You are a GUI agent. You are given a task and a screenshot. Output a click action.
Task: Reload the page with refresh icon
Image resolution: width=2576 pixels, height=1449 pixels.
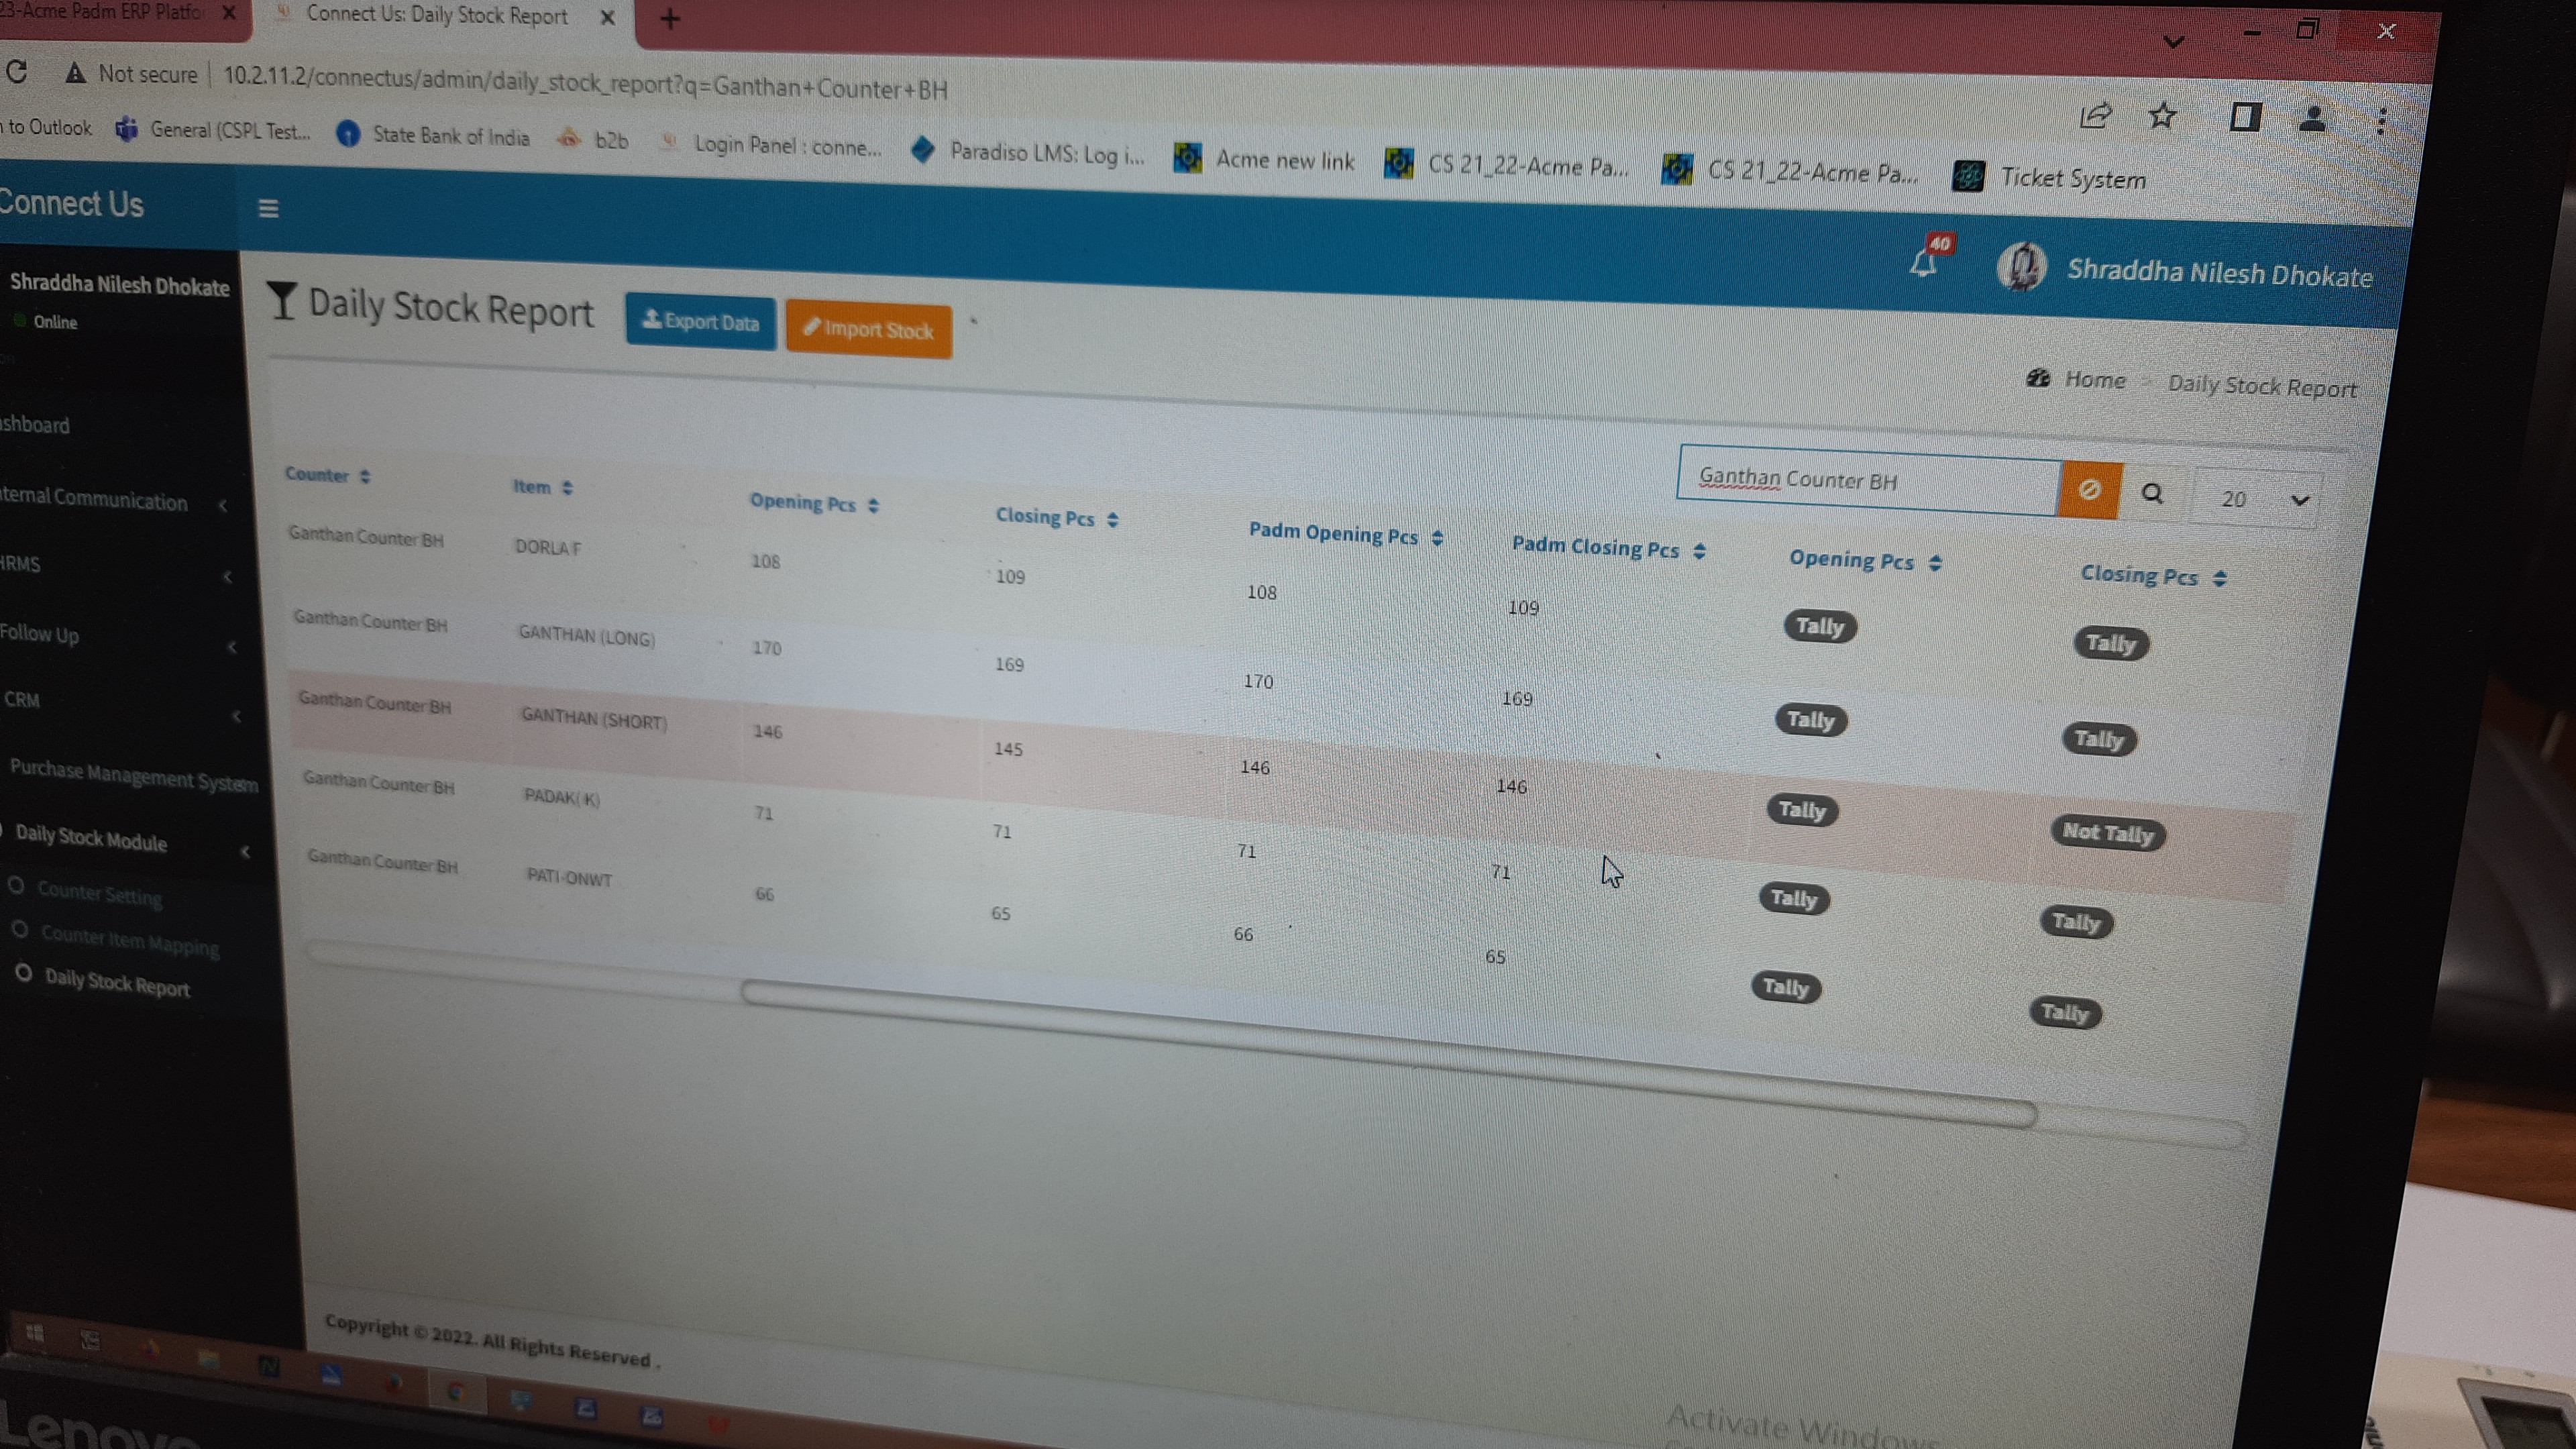click(17, 72)
